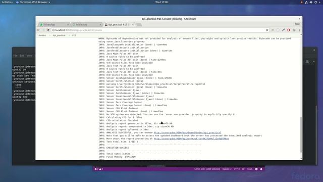Click the network icon in system tray
This screenshot has width=323, height=182.
[x=306, y=2]
